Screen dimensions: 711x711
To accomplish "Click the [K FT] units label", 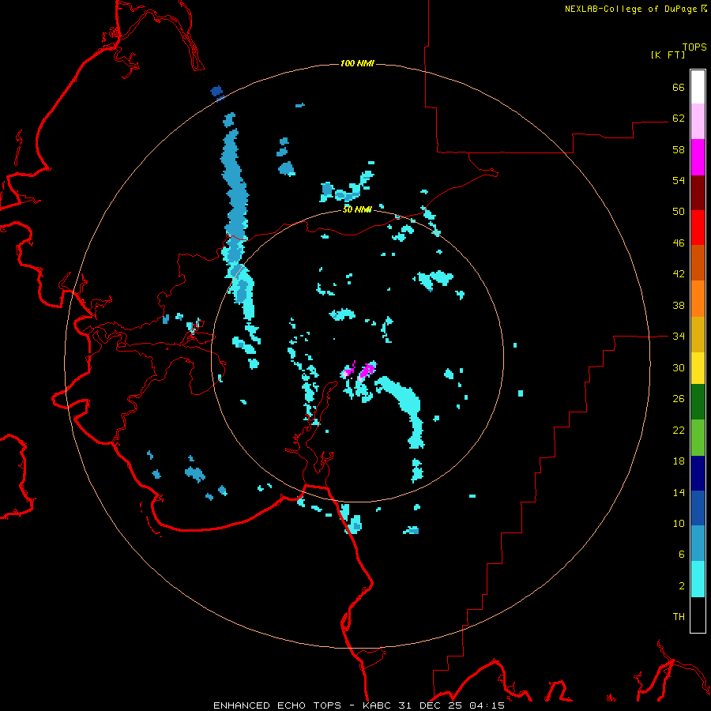I will (668, 55).
